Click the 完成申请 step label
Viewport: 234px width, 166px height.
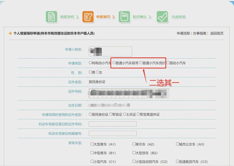(x=178, y=17)
